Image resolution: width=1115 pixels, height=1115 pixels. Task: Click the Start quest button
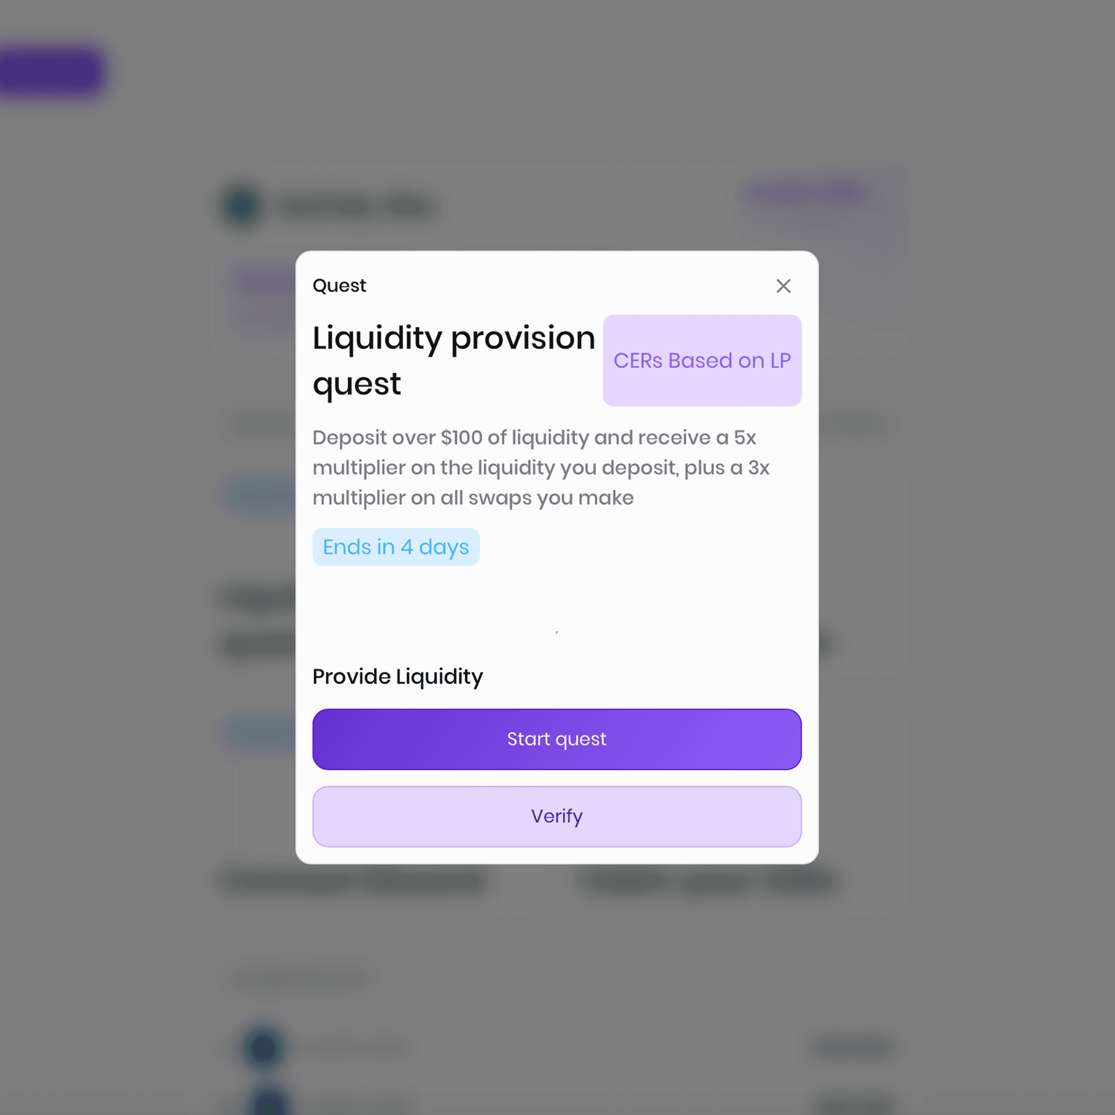557,739
